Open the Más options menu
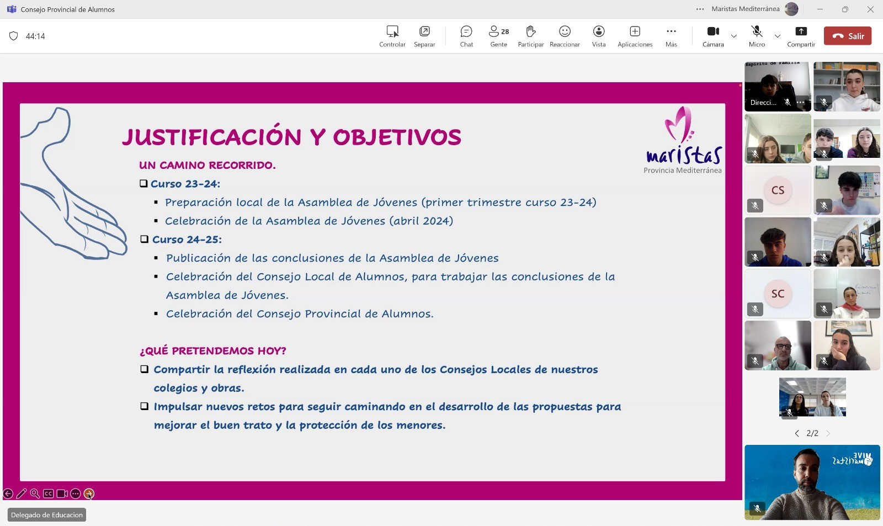 (671, 36)
